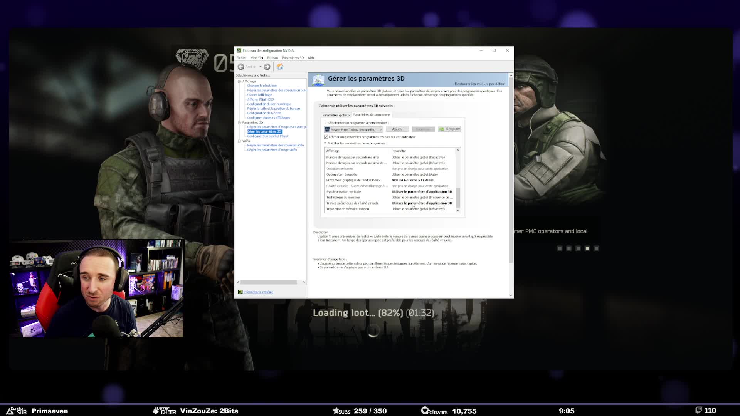Go to NVIDIA Control Panel home icon
The image size is (740, 416).
[280, 67]
